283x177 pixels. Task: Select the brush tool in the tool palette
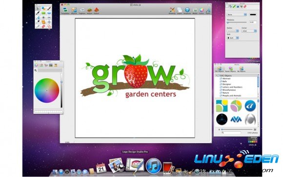49,8
